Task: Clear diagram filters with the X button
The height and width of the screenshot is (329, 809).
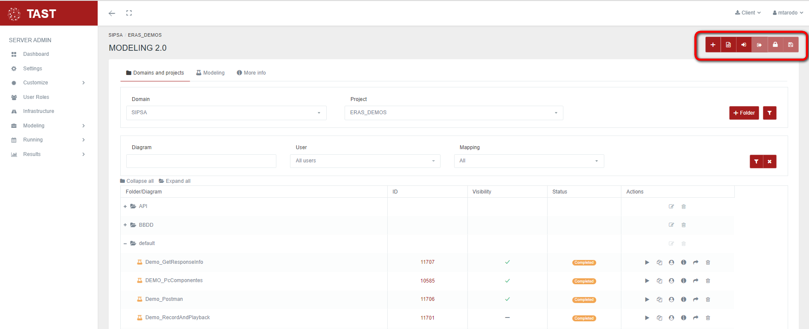Action: 769,162
